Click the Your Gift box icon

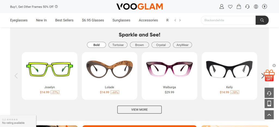[x=269, y=75]
